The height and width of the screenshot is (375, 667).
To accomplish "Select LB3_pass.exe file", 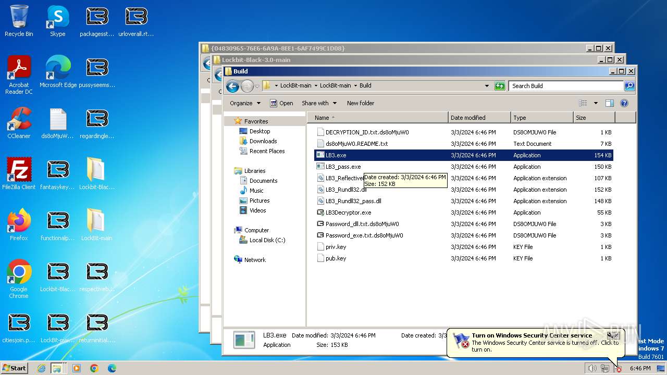I will tap(464, 167).
